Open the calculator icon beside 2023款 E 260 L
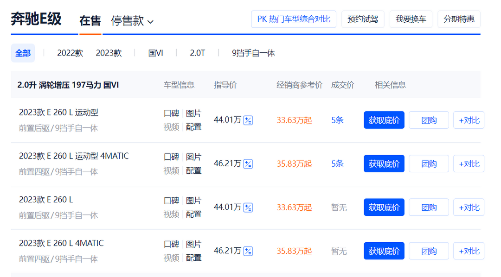This screenshot has width=501, height=277. point(248,208)
